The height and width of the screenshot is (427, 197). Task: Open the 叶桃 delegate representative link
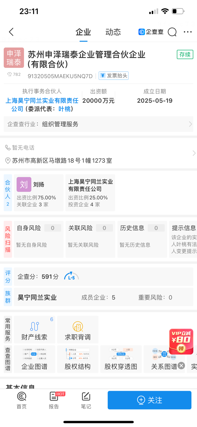click(64, 109)
